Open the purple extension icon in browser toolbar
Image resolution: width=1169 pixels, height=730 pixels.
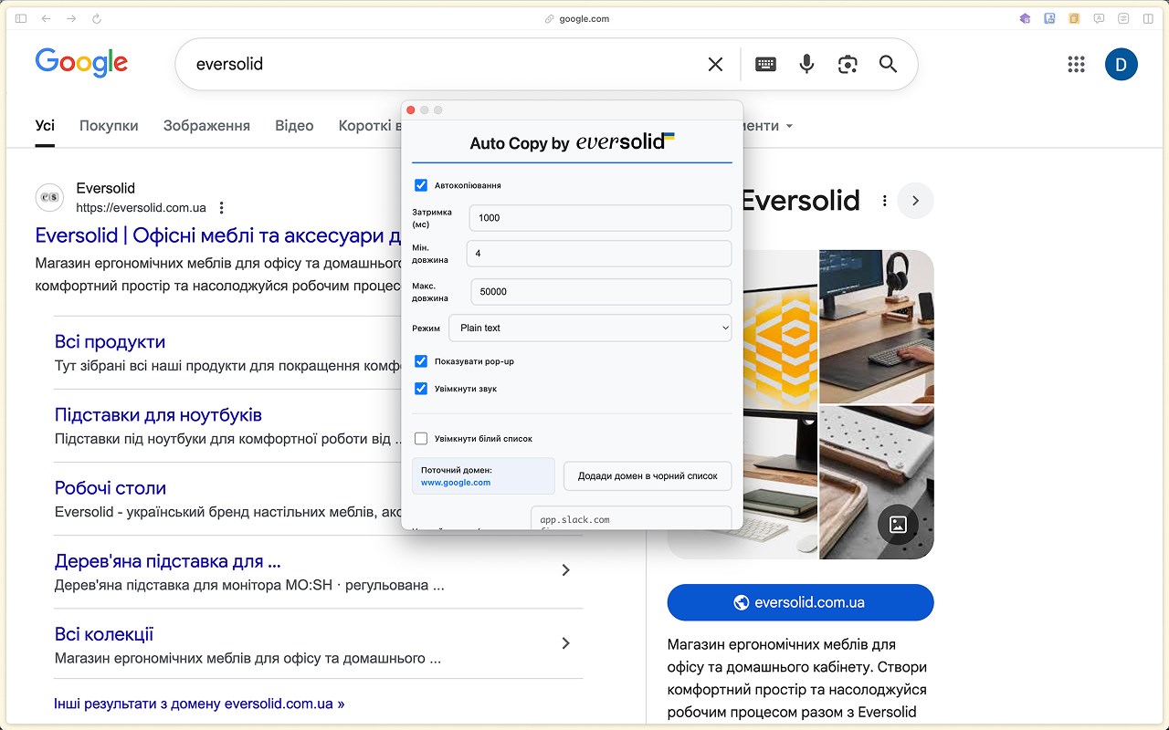(1025, 18)
